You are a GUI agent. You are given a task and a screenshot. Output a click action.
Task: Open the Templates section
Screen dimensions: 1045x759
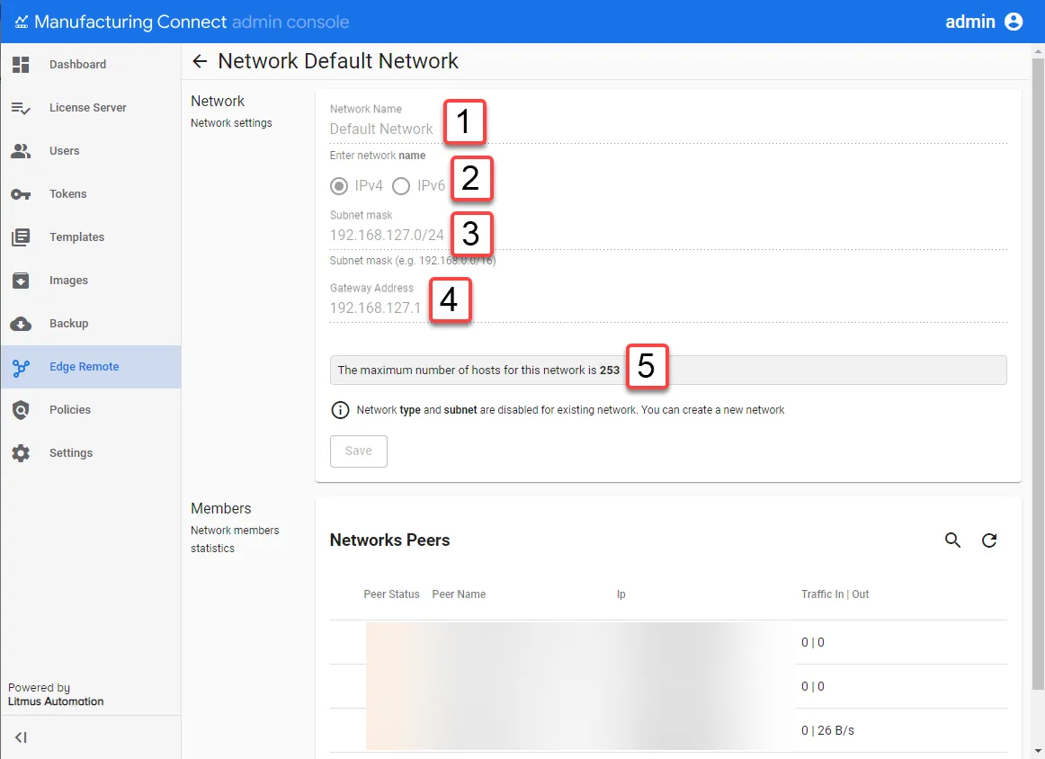pyautogui.click(x=92, y=237)
